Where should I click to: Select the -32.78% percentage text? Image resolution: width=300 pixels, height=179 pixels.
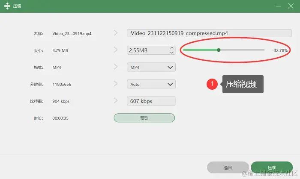tap(280, 50)
